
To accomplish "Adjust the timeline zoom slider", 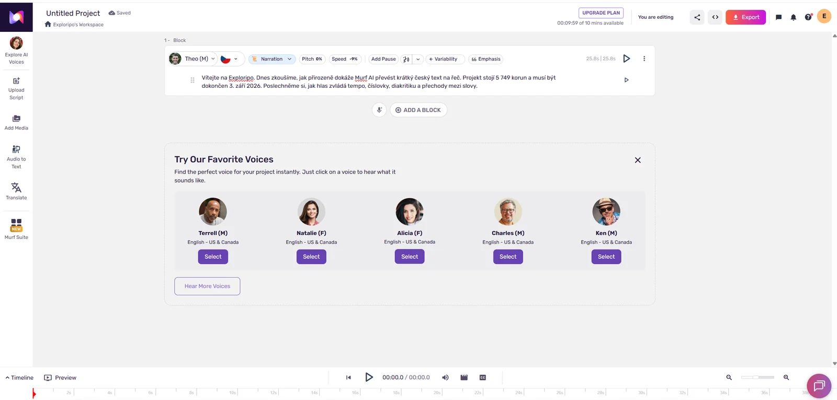I will point(757,378).
